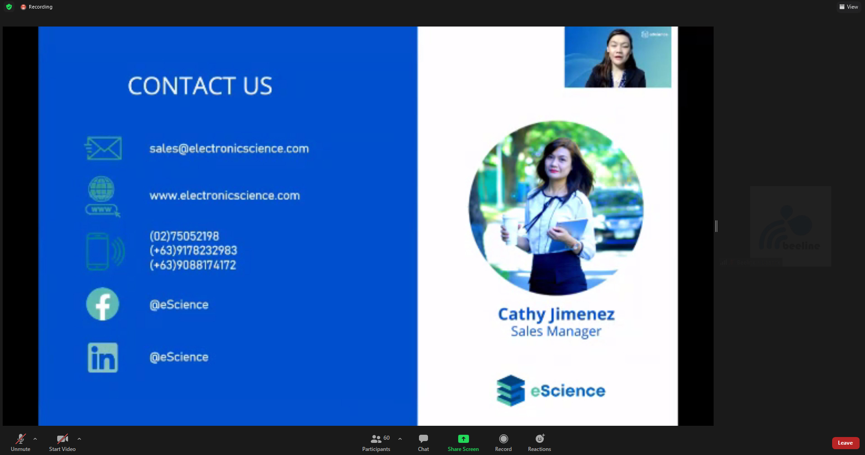Click sales@electronicscience.com text
865x455 pixels.
tap(229, 148)
